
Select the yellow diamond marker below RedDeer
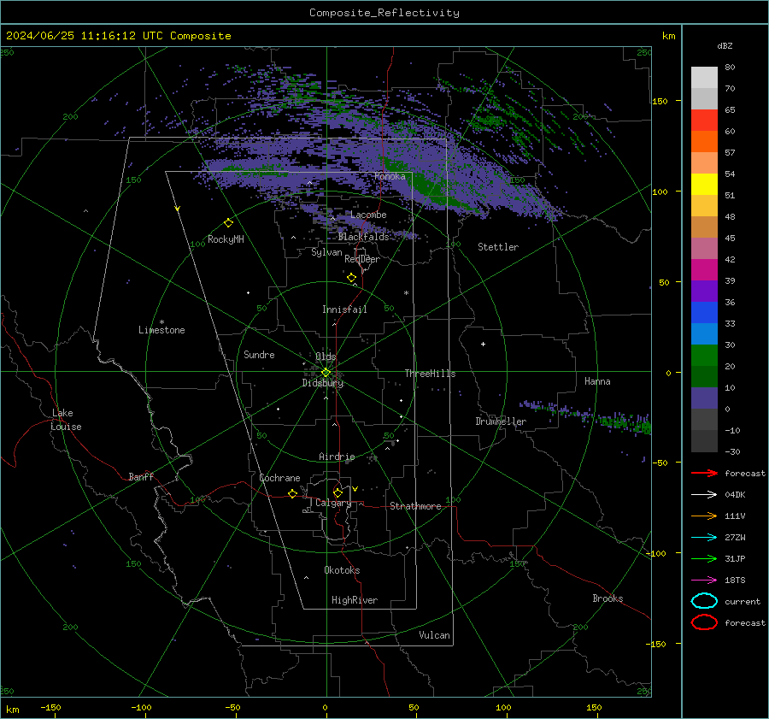tap(351, 278)
